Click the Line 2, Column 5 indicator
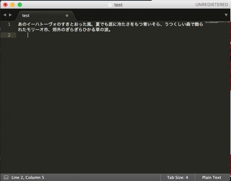This screenshot has height=181, width=231. click(28, 177)
